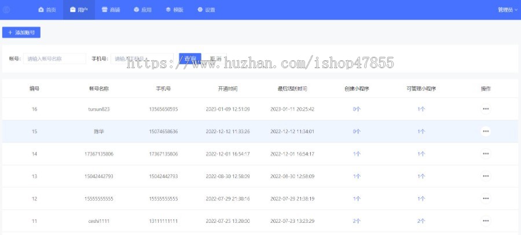Select last active time 2022-07-23 13:23:29
Screen dimensions: 521x235
[292, 221]
